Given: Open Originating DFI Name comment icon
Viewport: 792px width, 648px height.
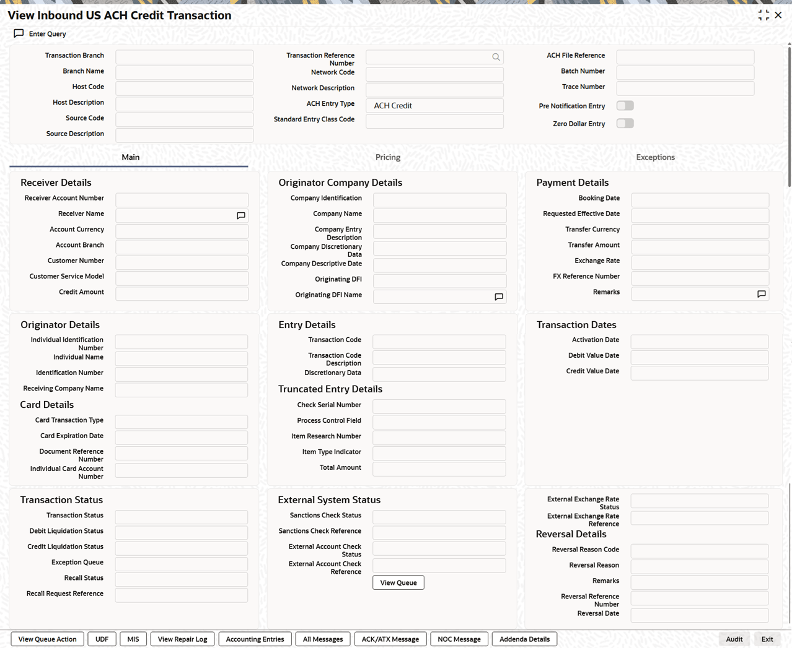Looking at the screenshot, I should (x=499, y=296).
